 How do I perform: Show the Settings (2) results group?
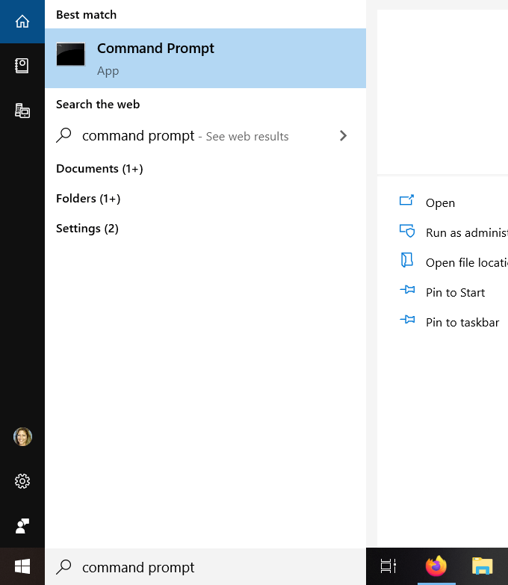tap(87, 229)
